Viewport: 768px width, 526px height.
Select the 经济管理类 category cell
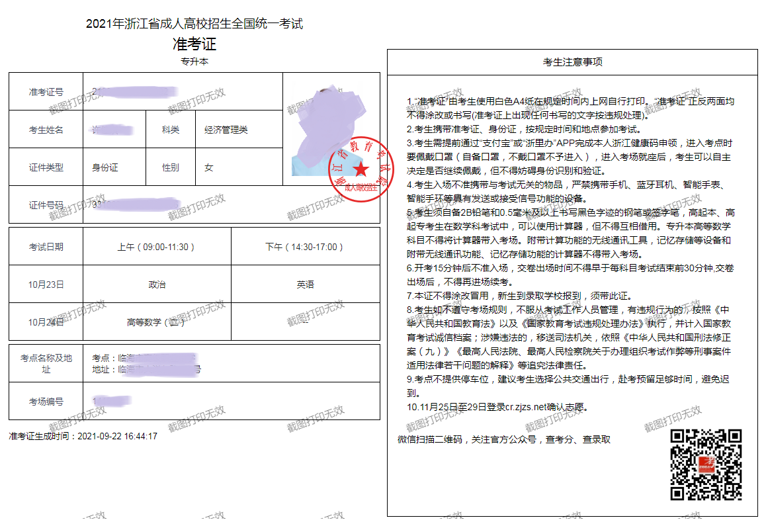(x=225, y=129)
